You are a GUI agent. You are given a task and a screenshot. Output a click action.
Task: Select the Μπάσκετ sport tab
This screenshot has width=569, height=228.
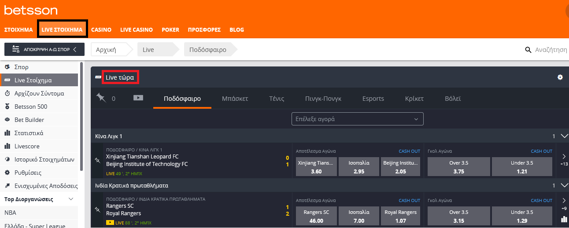(x=235, y=99)
